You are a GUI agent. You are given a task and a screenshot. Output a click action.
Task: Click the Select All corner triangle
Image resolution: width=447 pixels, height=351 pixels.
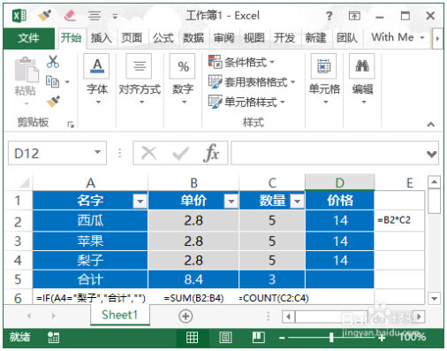25,183
